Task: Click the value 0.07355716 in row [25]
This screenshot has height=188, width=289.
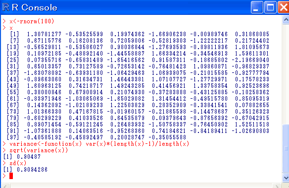Action: (44, 60)
